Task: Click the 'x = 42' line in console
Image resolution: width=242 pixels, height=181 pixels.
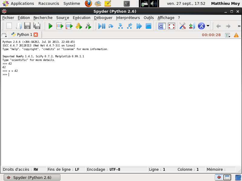Action: point(10,71)
